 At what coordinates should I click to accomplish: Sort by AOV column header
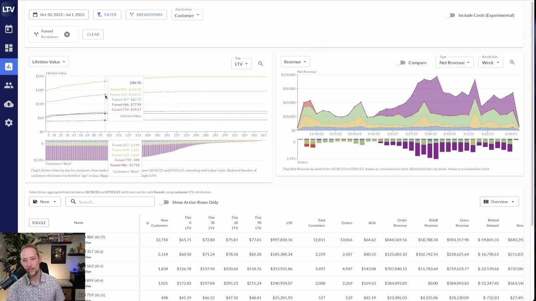pyautogui.click(x=372, y=223)
